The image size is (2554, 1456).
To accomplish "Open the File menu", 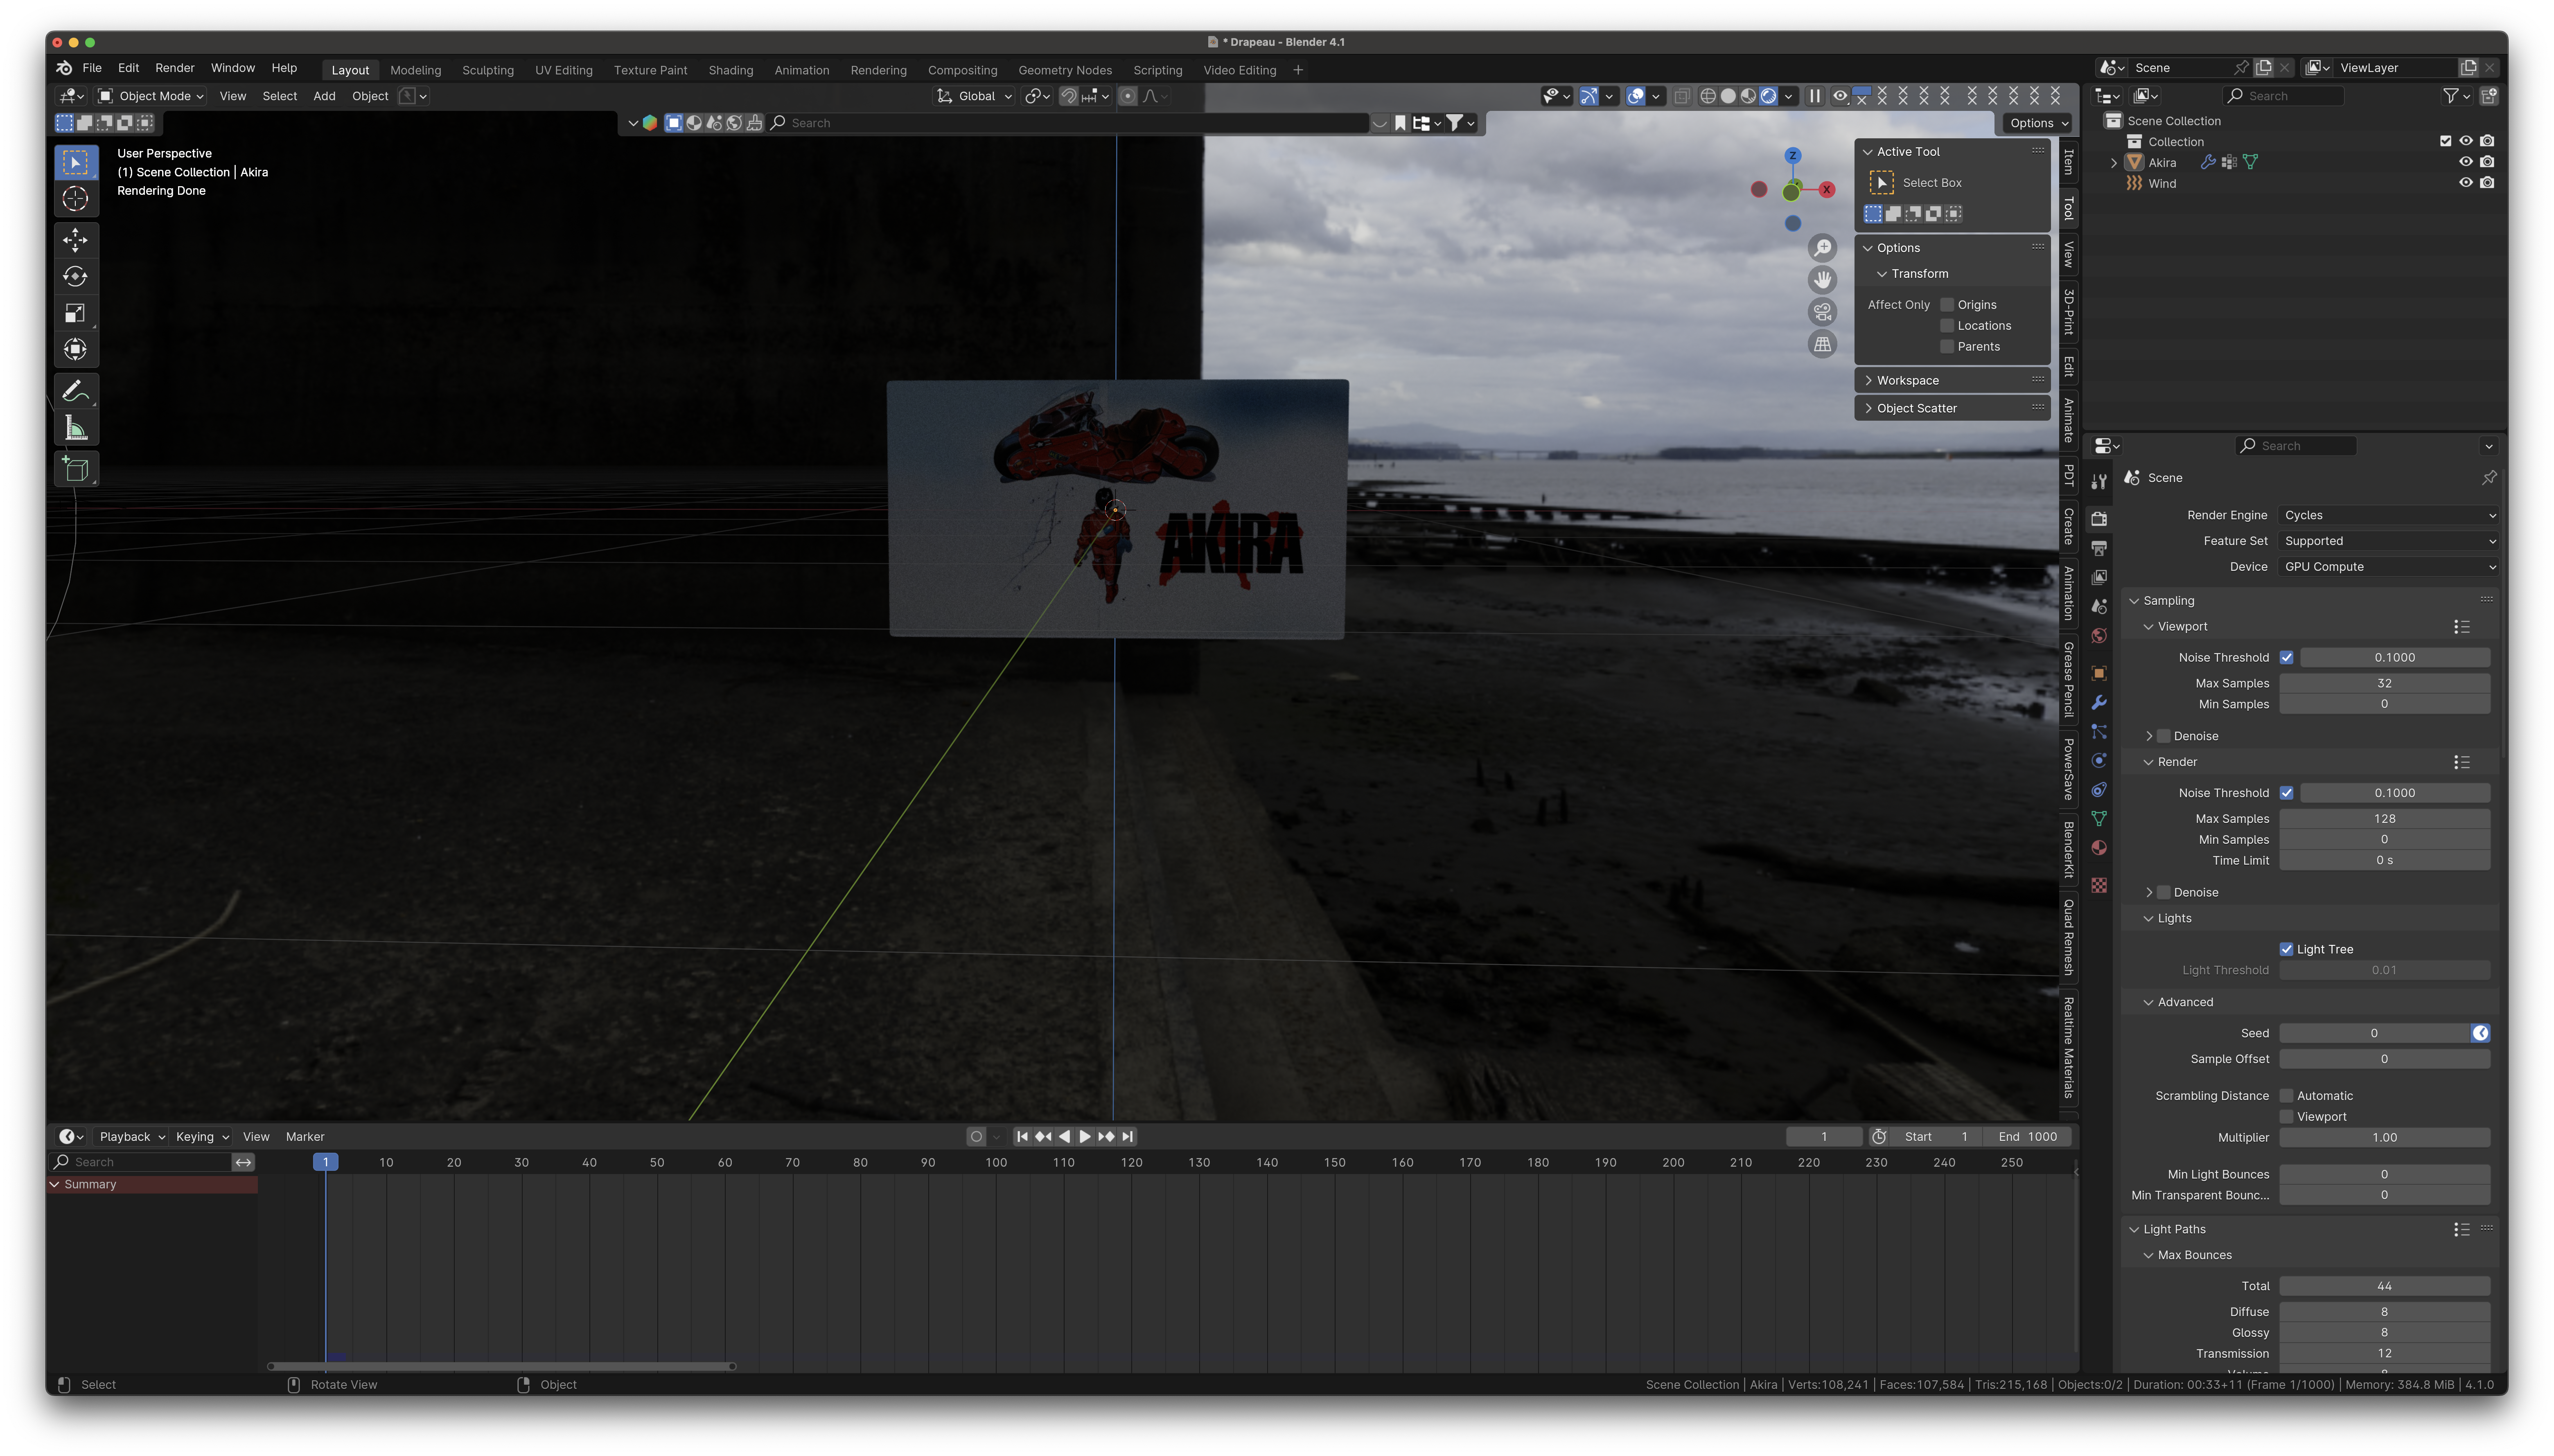I will tap(92, 68).
